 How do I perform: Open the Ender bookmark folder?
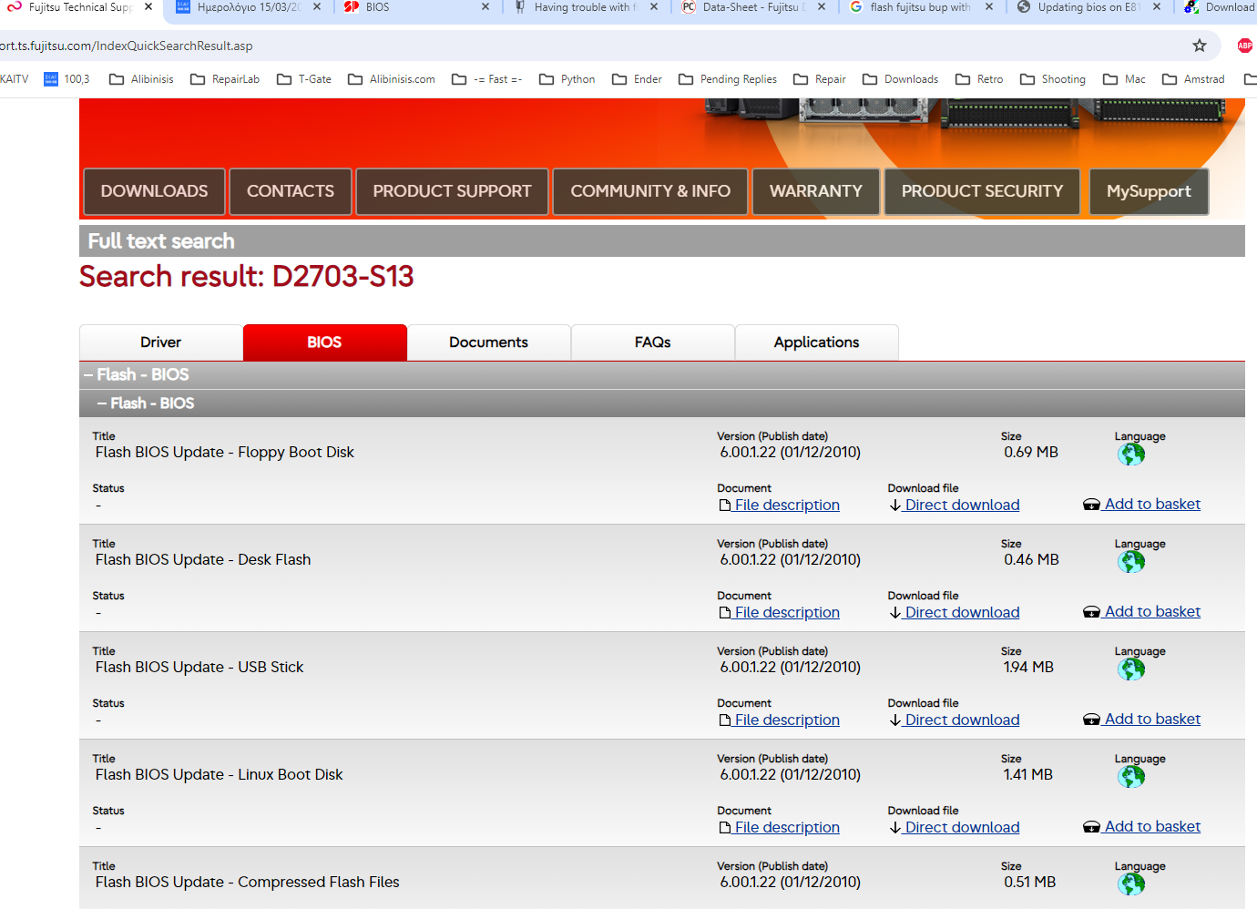pyautogui.click(x=637, y=79)
